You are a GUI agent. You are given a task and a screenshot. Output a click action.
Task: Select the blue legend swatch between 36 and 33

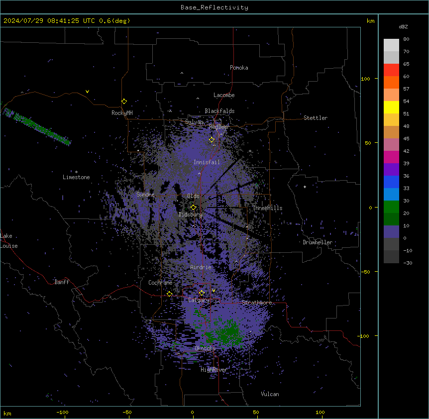click(x=391, y=182)
